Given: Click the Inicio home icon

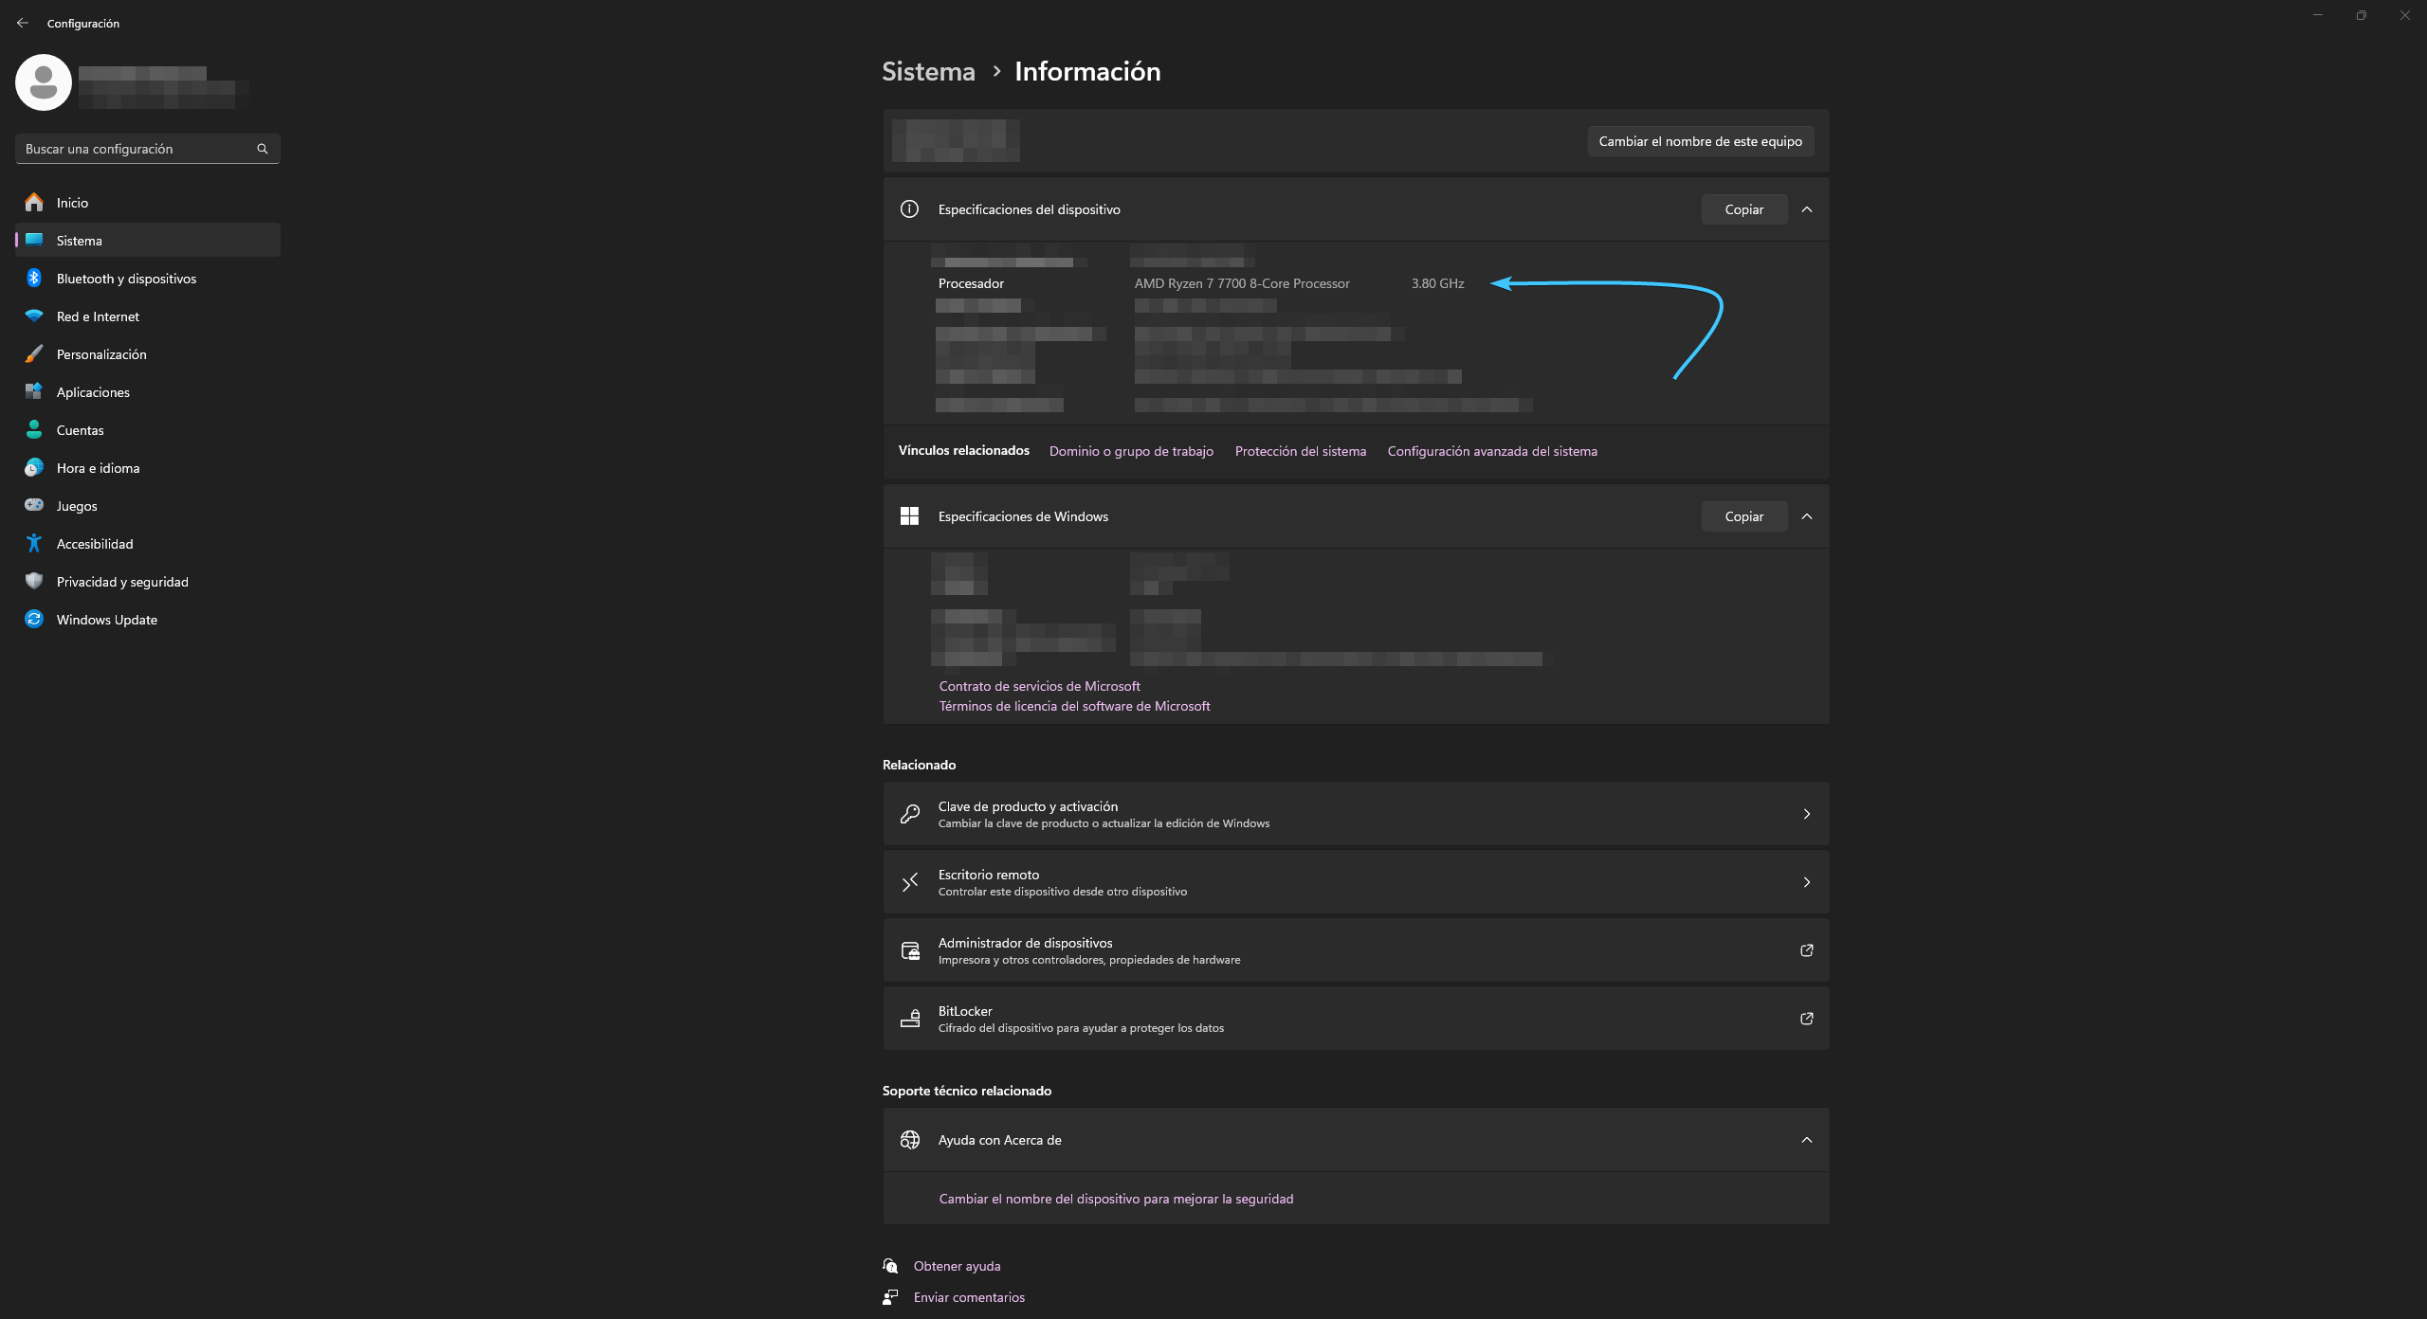Looking at the screenshot, I should pyautogui.click(x=34, y=203).
